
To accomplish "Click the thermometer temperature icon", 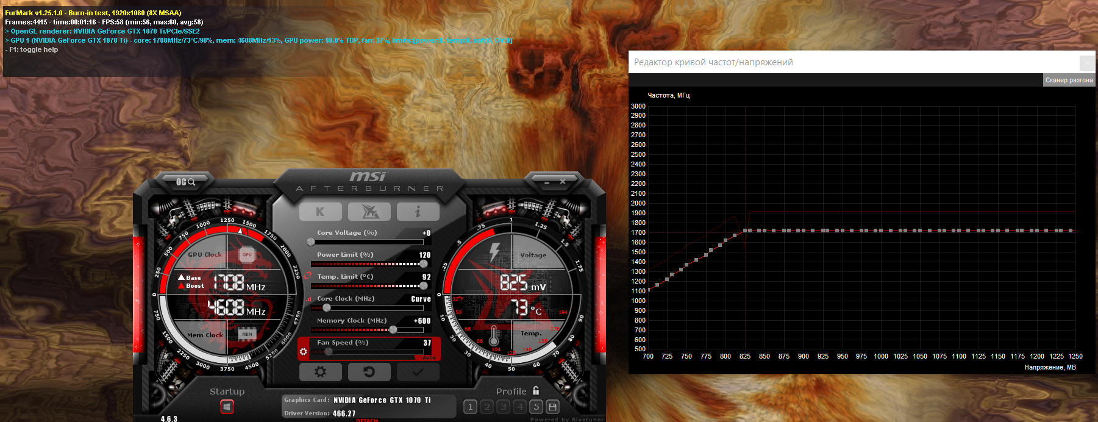I will tap(494, 335).
